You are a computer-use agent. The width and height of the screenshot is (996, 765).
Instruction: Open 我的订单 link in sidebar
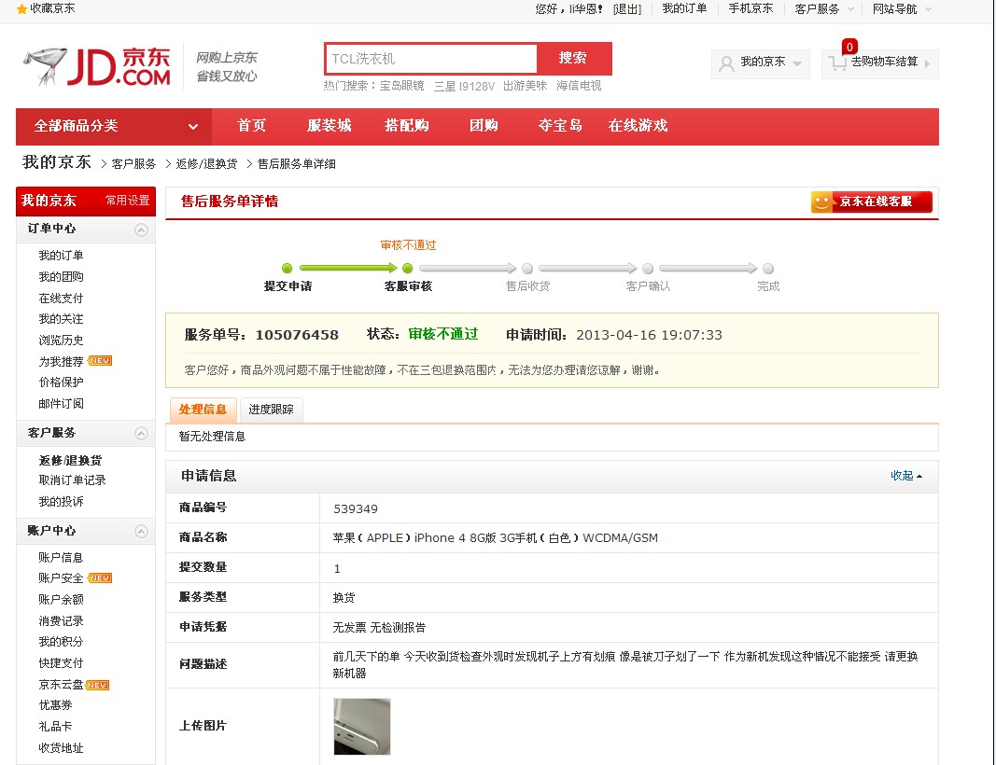[x=61, y=256]
